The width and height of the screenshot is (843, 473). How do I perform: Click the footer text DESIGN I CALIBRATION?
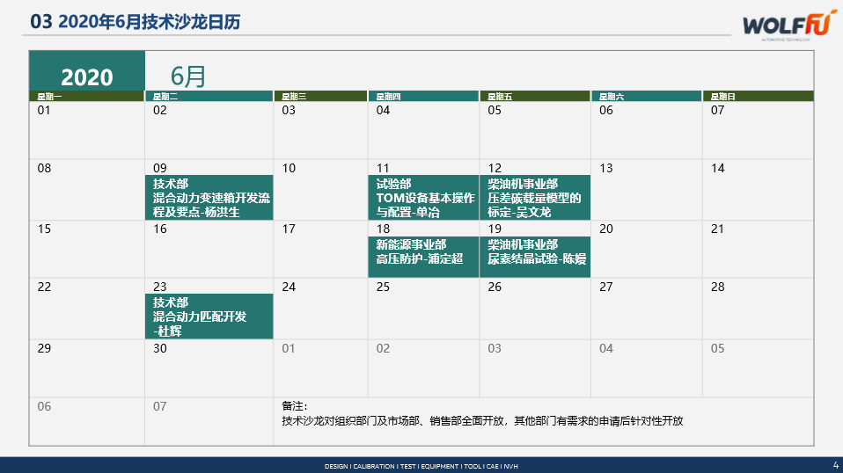point(421,466)
